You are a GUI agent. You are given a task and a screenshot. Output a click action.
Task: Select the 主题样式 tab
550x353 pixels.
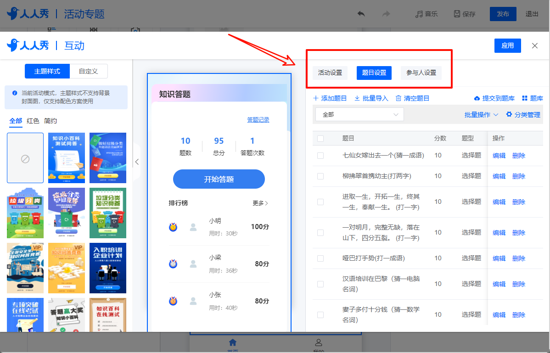click(x=47, y=71)
